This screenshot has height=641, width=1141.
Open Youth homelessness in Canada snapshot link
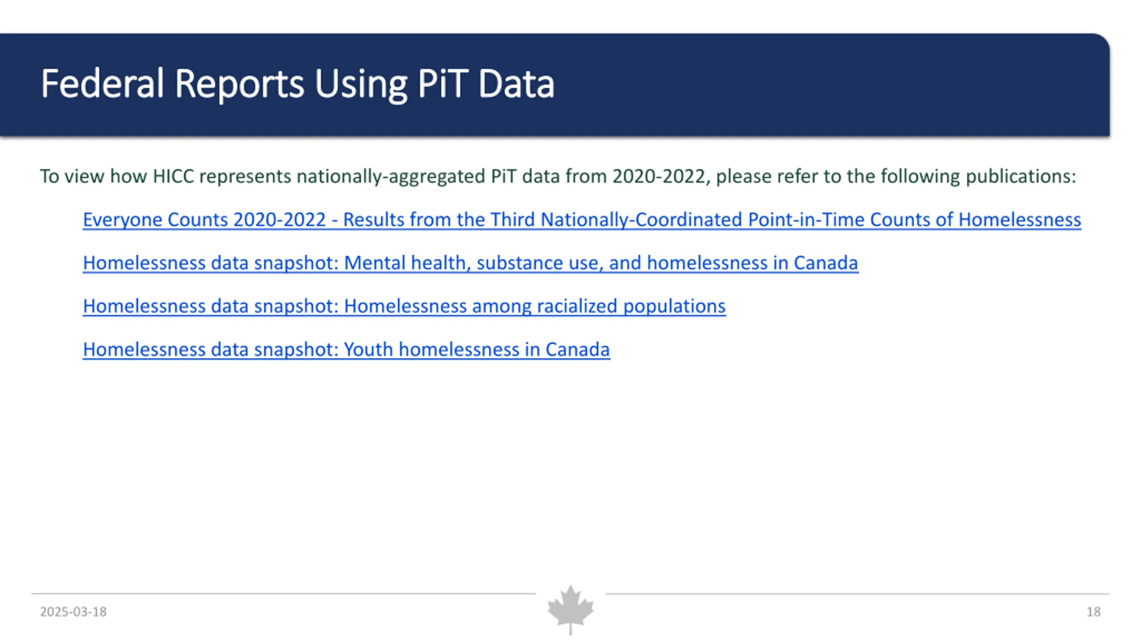coord(346,349)
